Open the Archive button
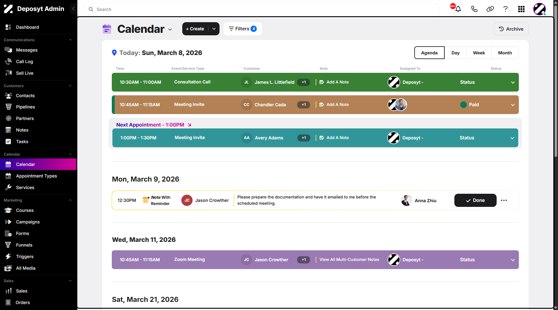 pos(511,29)
